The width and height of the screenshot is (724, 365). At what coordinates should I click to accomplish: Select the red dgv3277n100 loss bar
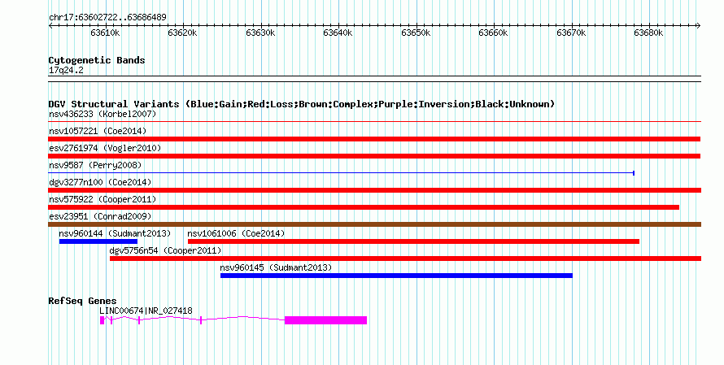pos(374,190)
